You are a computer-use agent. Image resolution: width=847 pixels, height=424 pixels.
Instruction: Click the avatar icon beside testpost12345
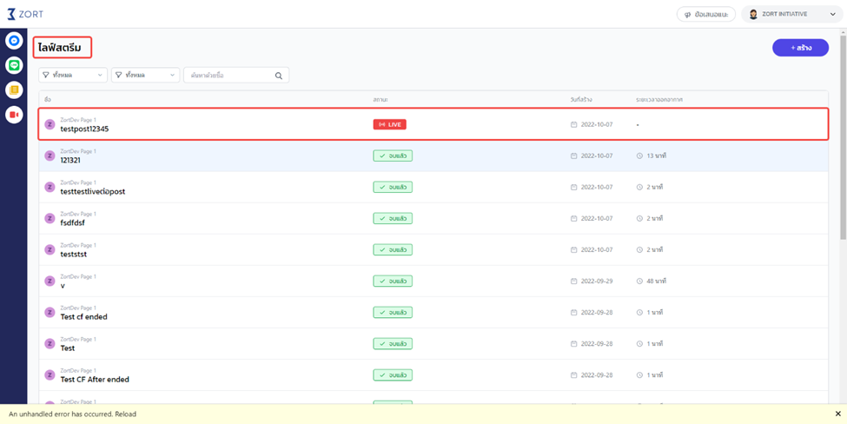(x=50, y=124)
